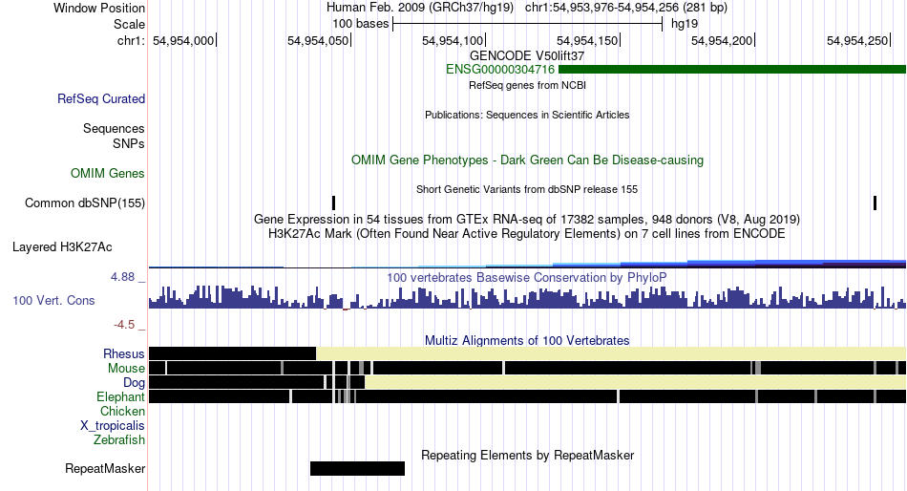Click Short Genetic Variants from dbSNP title
This screenshot has width=907, height=491.
(x=527, y=189)
